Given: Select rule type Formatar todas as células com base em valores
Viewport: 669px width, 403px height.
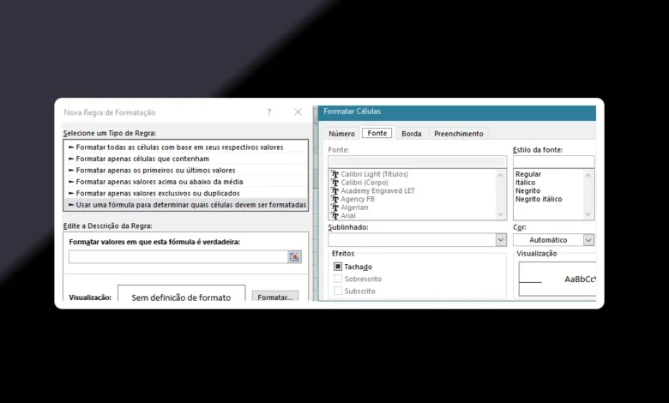Looking at the screenshot, I should click(185, 147).
